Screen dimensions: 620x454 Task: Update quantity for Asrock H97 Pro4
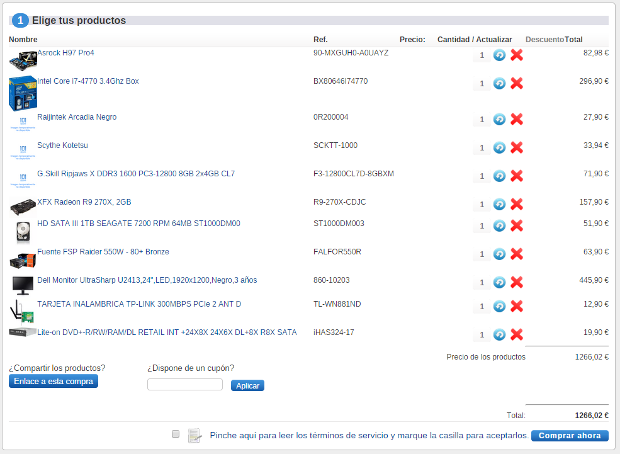499,55
